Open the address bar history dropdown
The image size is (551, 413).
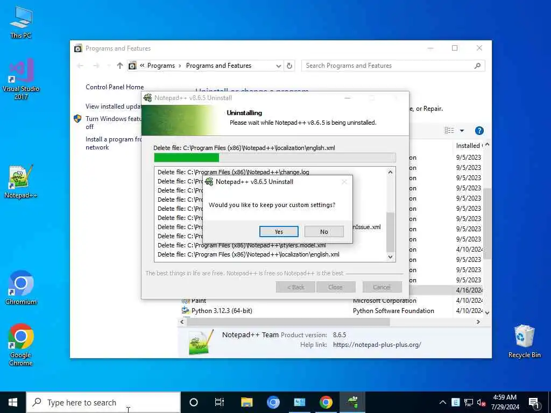click(x=278, y=66)
